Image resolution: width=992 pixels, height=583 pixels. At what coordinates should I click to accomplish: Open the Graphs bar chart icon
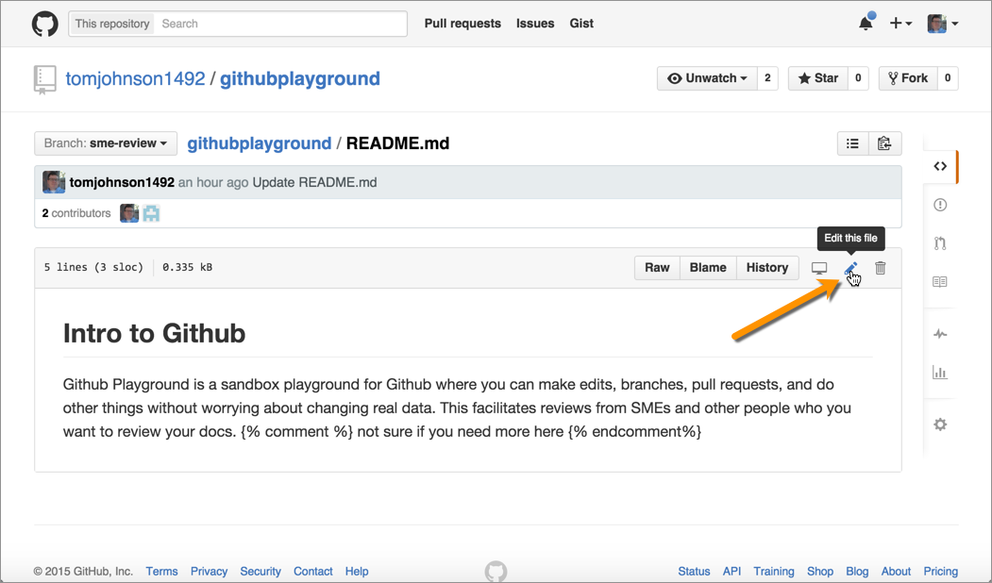tap(940, 373)
